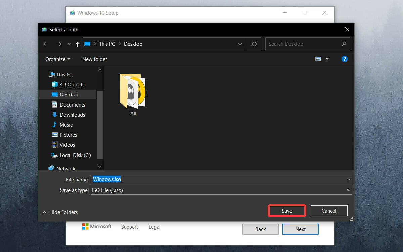The width and height of the screenshot is (403, 252).
Task: Click the File name input field
Action: pyautogui.click(x=221, y=179)
